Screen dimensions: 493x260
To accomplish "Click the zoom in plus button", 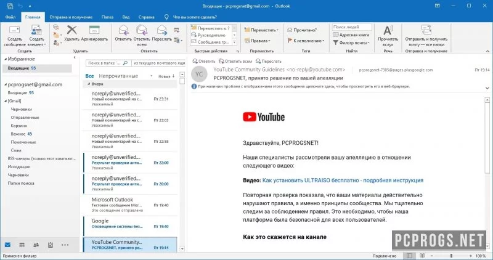I will [x=471, y=256].
